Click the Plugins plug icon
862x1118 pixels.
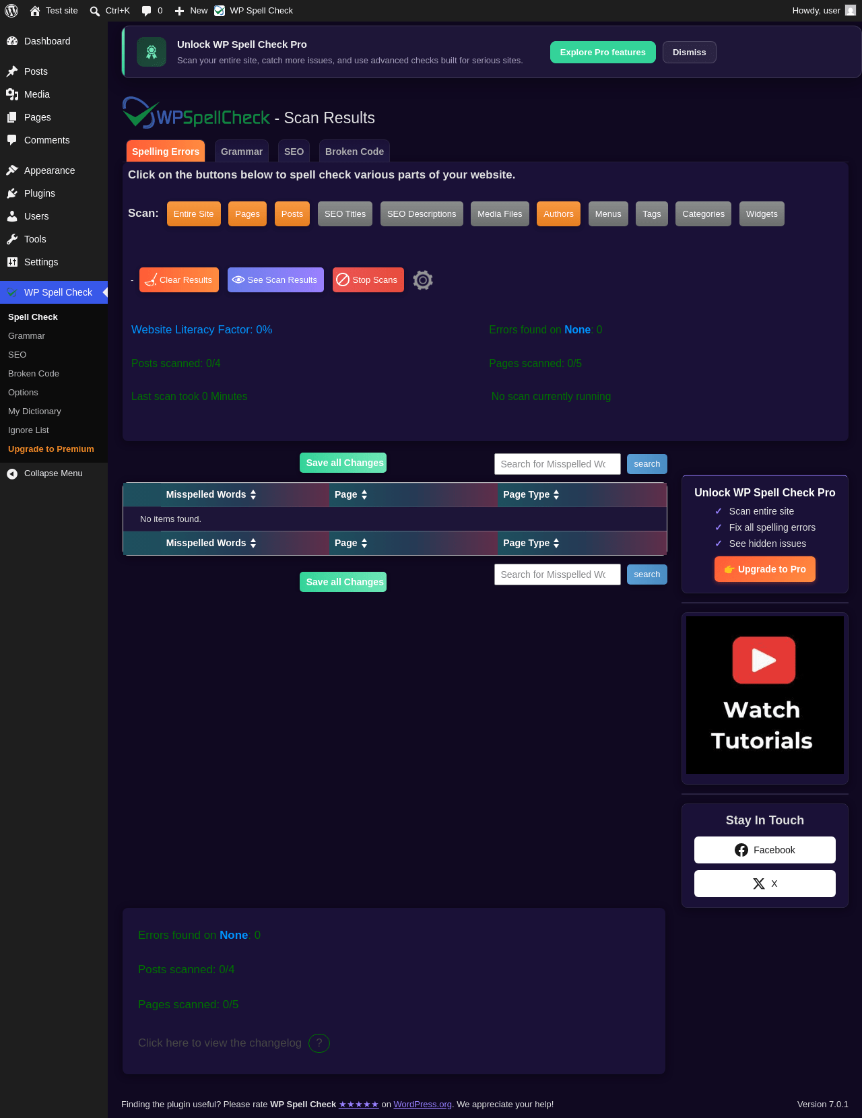12,193
